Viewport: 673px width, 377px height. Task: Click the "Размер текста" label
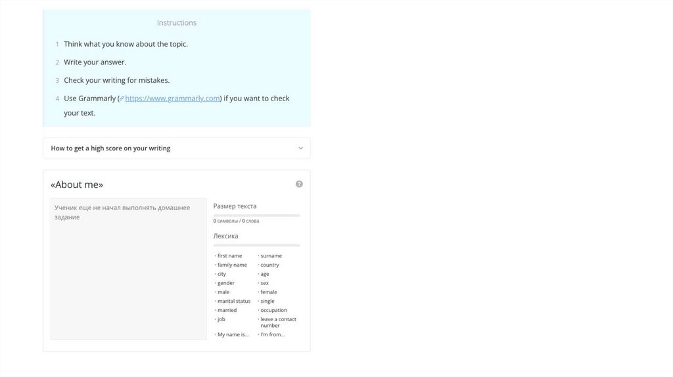(235, 206)
